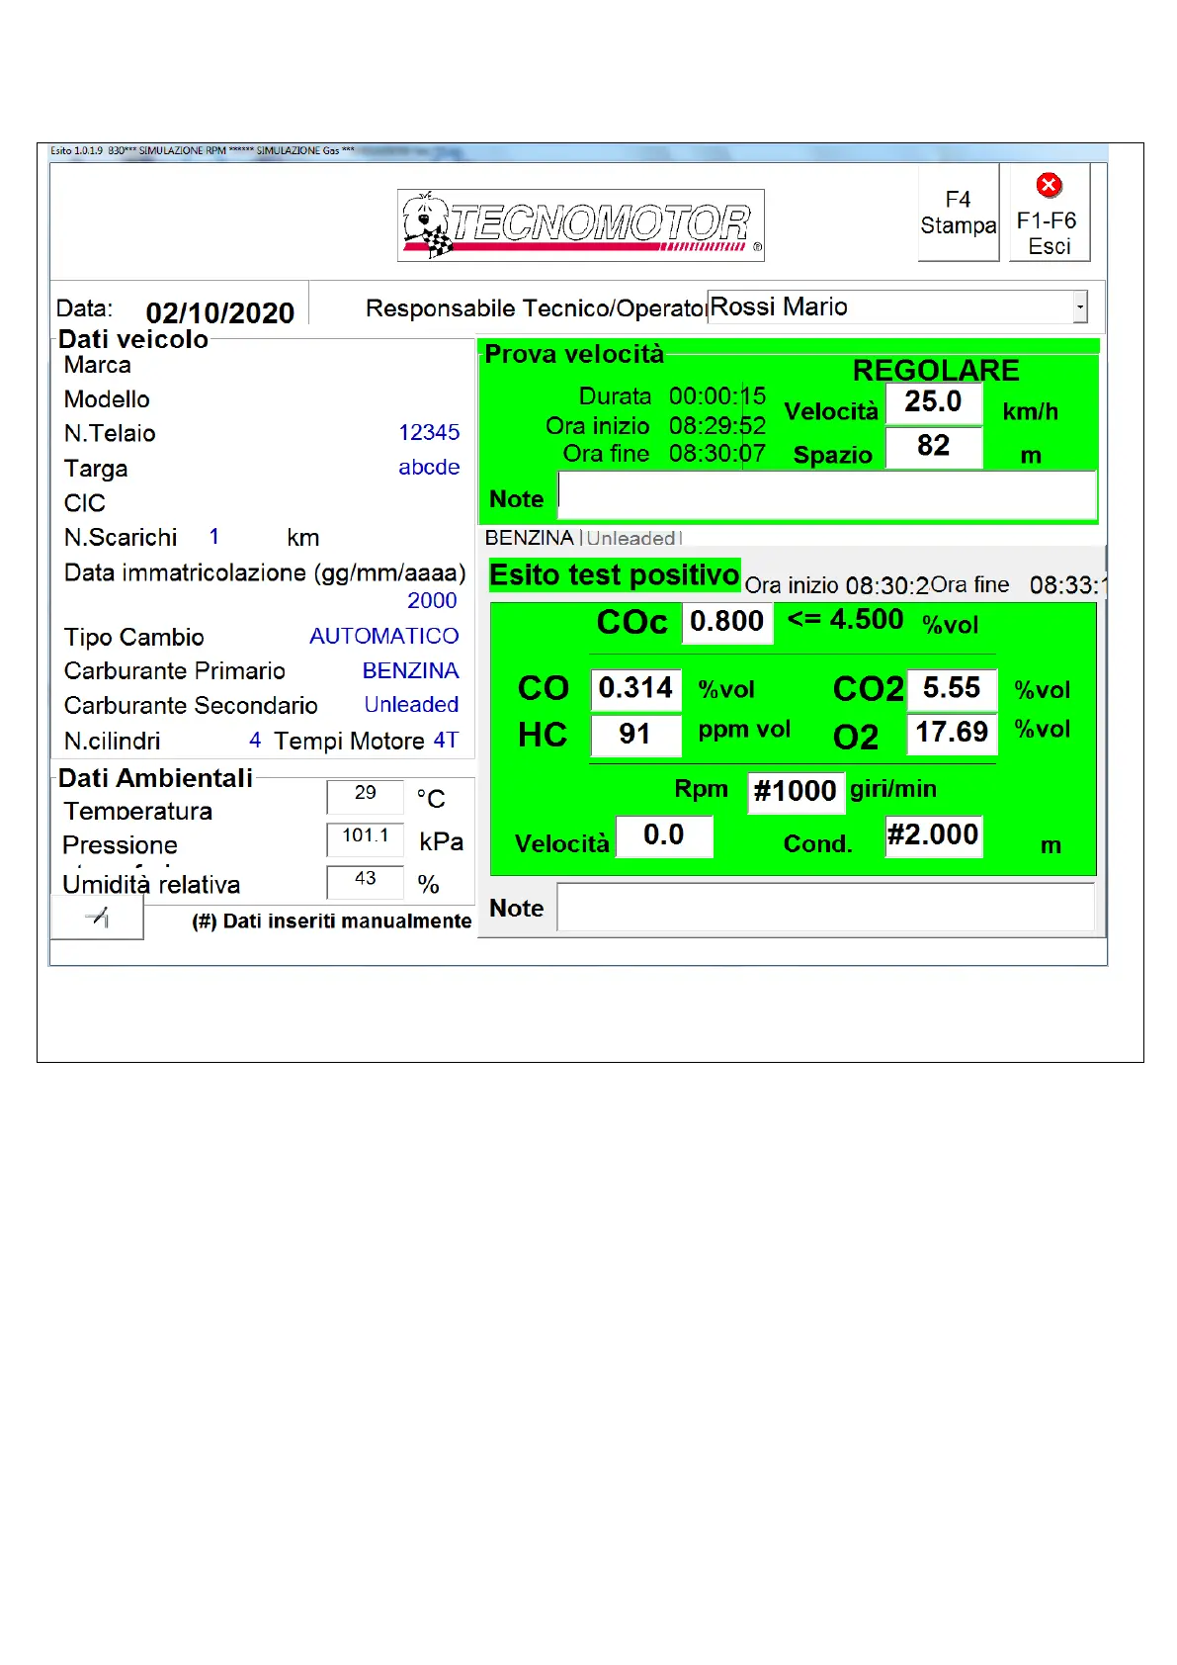Click the CO2 value 5.55
This screenshot has height=1665, width=1177.
coord(952,689)
